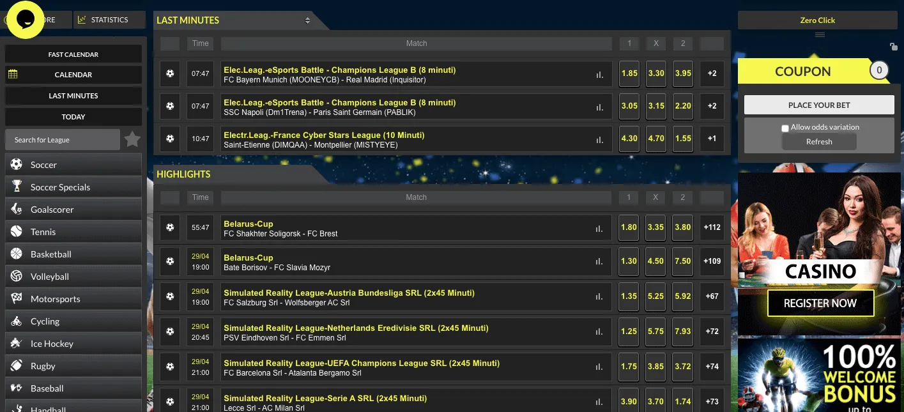Click the pin toggle near Zero Click
Screen dimensions: 904x412
pos(893,47)
